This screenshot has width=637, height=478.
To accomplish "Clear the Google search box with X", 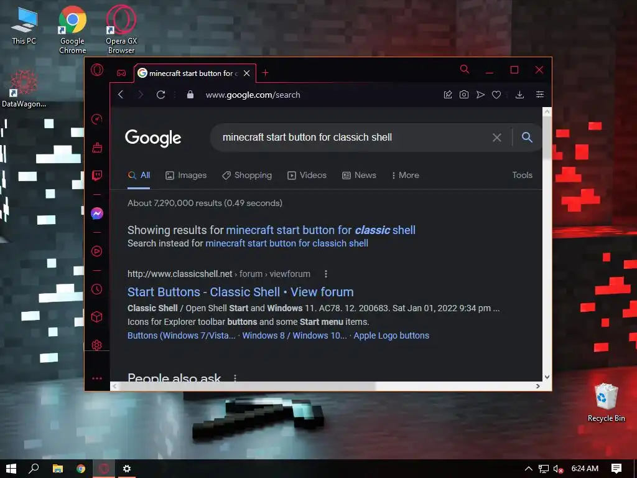I will [x=497, y=138].
